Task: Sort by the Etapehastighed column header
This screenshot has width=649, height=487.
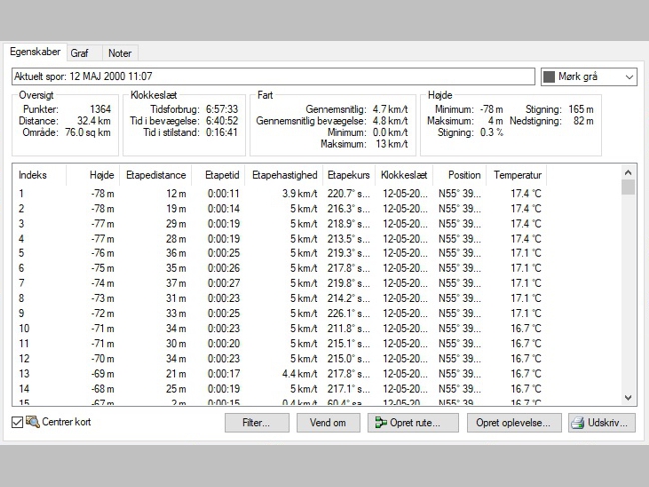Action: coord(284,175)
